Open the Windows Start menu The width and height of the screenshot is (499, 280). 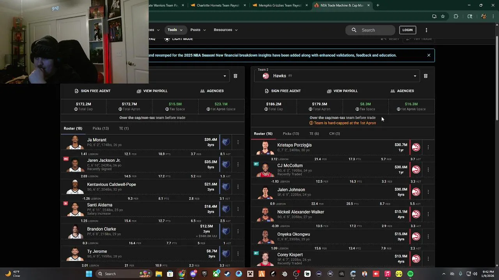coord(89,274)
